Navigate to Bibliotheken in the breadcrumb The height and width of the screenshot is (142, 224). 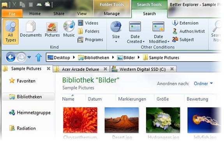(93, 58)
